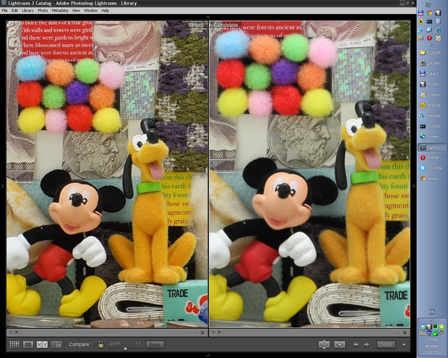Image resolution: width=448 pixels, height=358 pixels.
Task: Make the Candidate photo the Select
Action: tap(339, 344)
